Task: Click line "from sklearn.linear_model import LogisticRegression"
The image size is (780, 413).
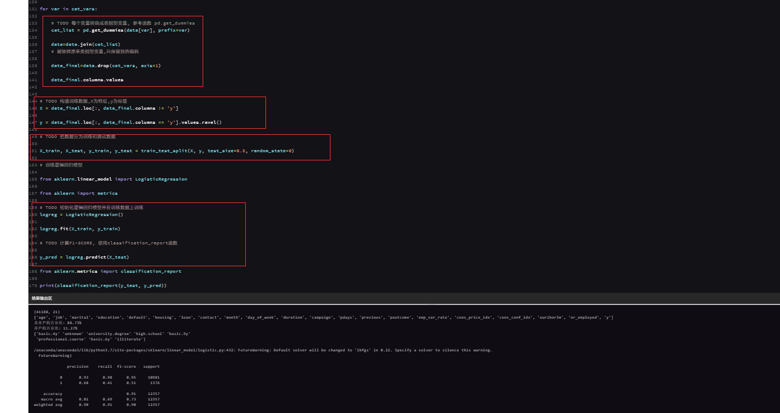Action: 114,179
